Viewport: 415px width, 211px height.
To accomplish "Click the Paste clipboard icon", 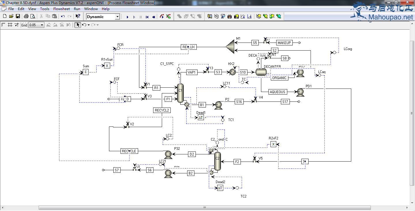I will [54, 16].
